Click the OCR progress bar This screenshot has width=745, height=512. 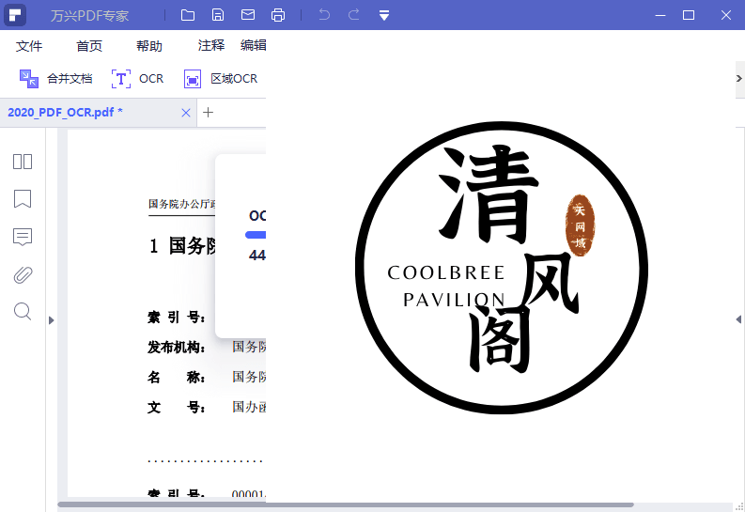pyautogui.click(x=256, y=235)
